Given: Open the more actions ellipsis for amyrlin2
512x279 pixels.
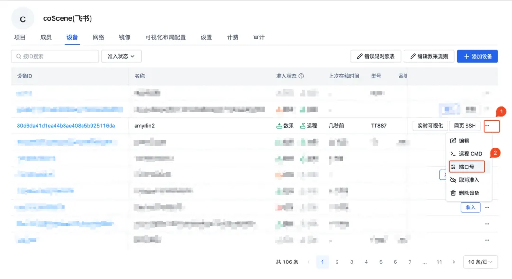Looking at the screenshot, I should (492, 126).
